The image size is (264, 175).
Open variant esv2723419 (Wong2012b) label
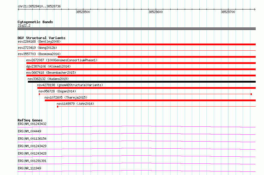coord(37,48)
